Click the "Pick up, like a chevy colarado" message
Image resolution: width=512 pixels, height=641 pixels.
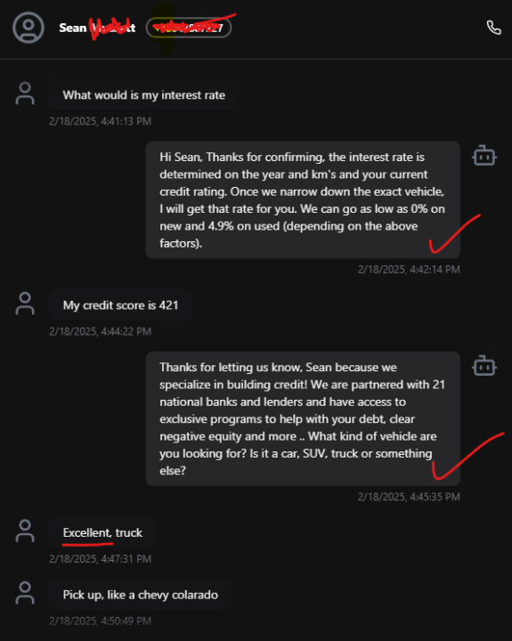pyautogui.click(x=141, y=595)
